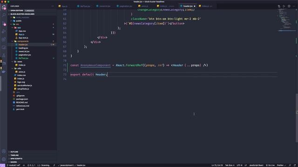The image size is (298, 167).
Task: Click the code minimap preview
Action: pyautogui.click(x=286, y=20)
